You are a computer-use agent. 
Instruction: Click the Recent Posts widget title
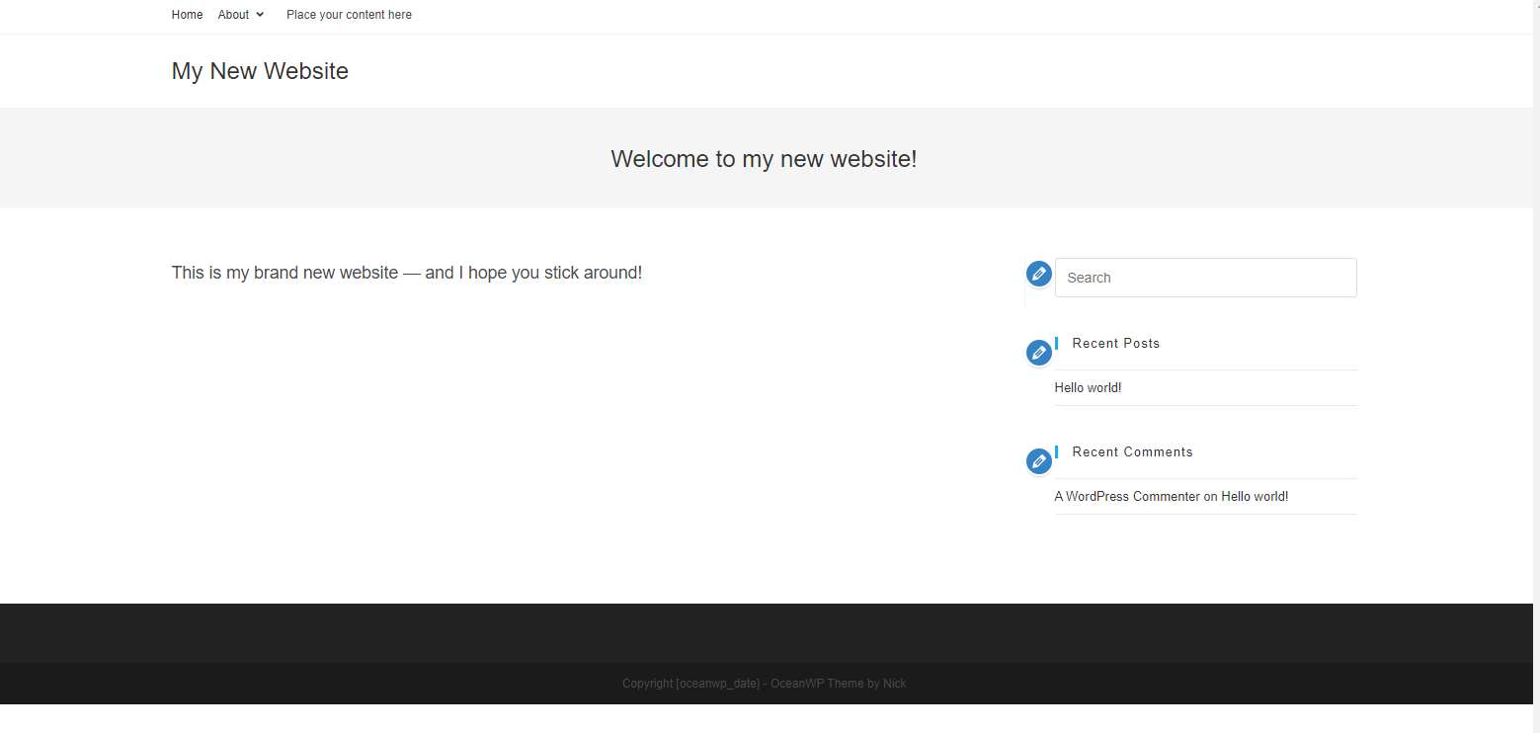tap(1115, 343)
